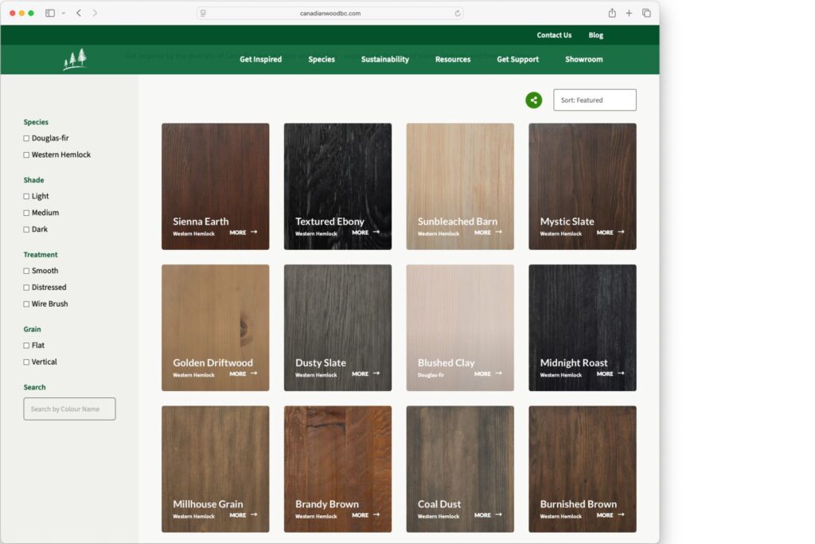Expand the Get Inspired nav menu
The width and height of the screenshot is (815, 544).
(260, 60)
